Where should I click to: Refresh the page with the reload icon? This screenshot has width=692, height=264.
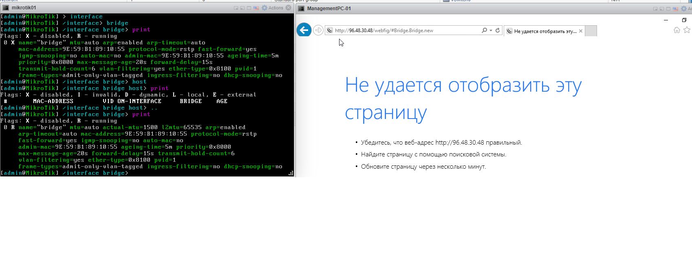tap(498, 30)
